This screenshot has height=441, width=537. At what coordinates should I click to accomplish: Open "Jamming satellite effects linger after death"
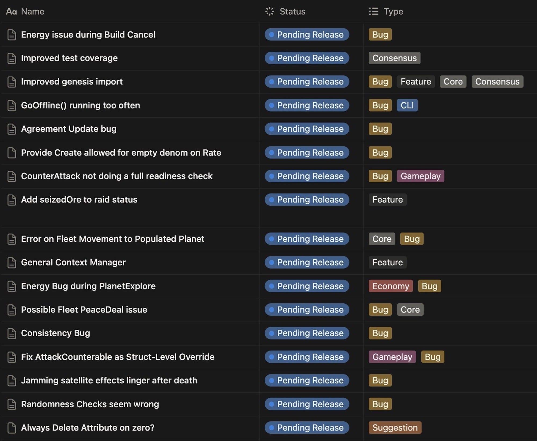pyautogui.click(x=109, y=380)
